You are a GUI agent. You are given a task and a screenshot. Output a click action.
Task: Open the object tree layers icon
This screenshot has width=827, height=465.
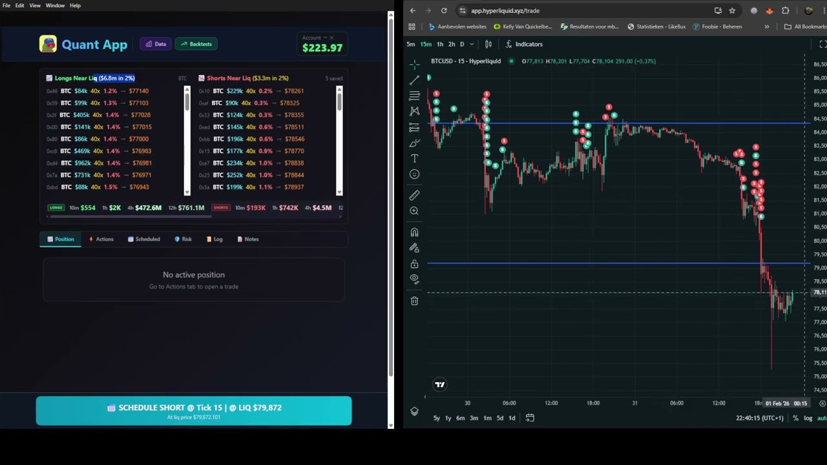[x=414, y=411]
